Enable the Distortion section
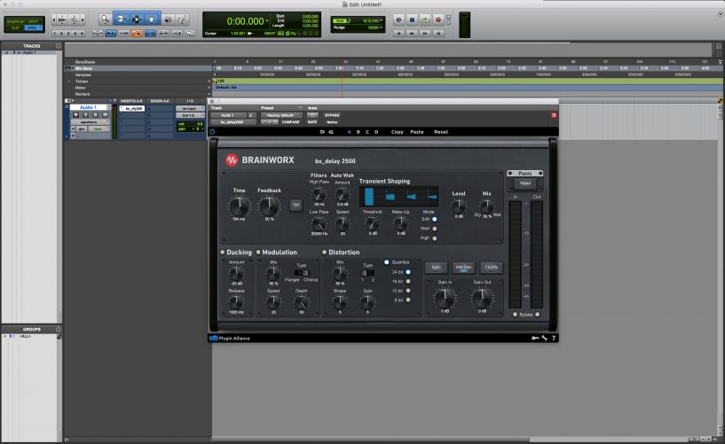Screen dimensions: 725x444 [x=324, y=253]
